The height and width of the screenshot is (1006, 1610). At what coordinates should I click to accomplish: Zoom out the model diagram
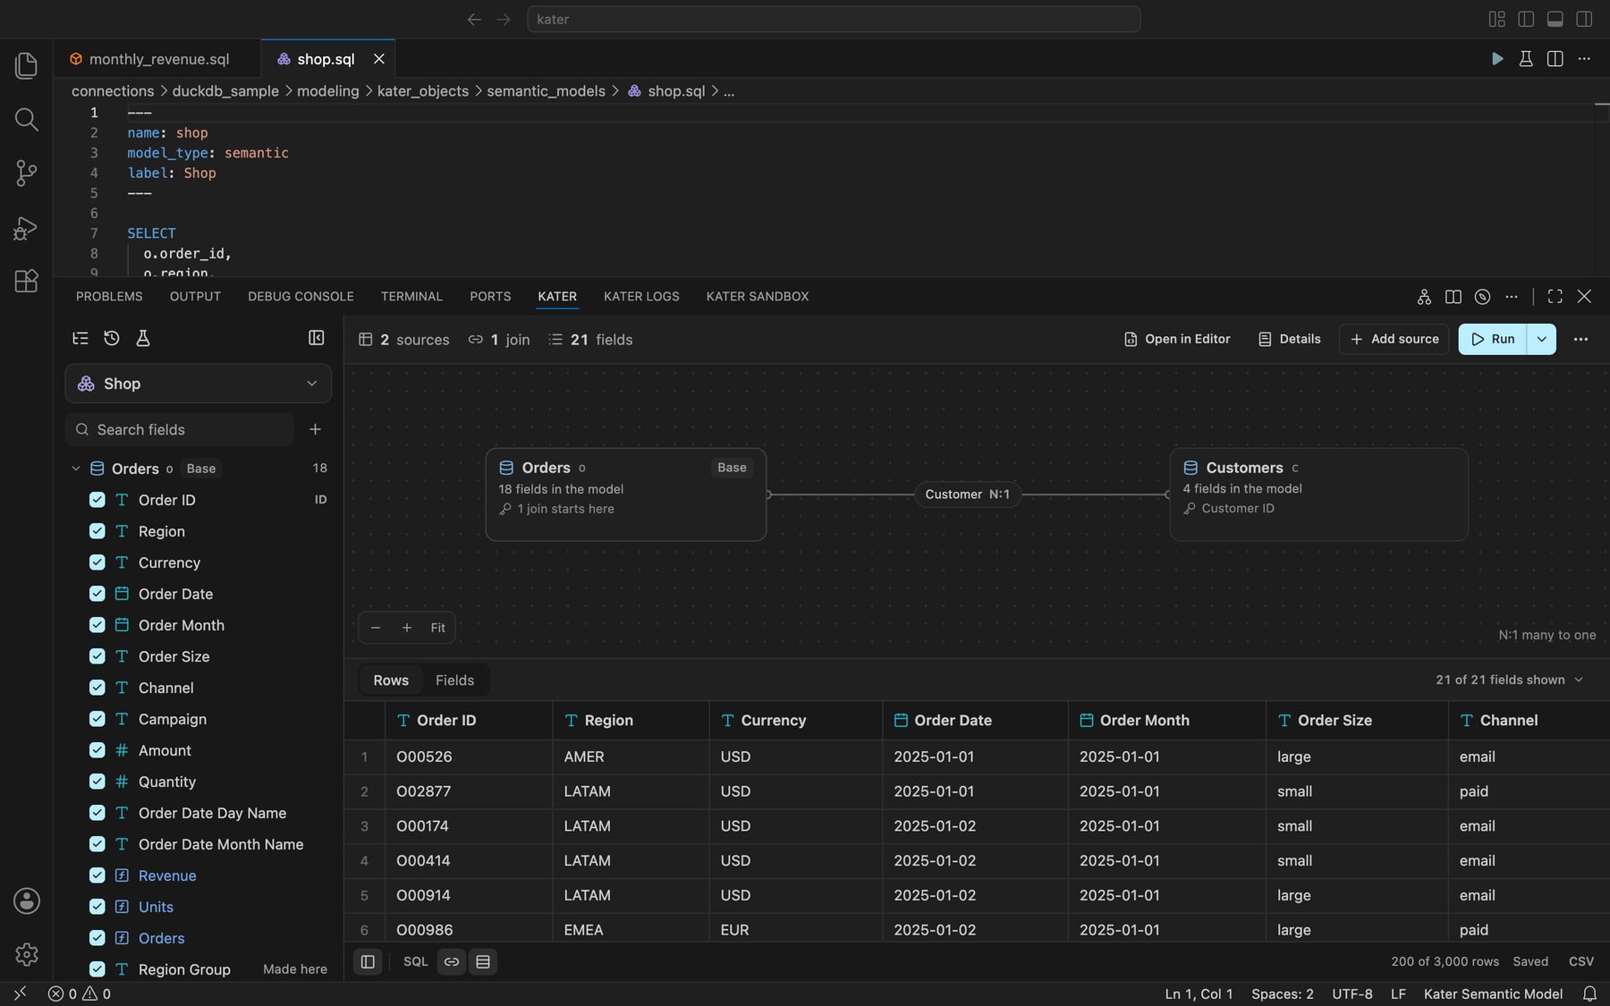(x=376, y=628)
